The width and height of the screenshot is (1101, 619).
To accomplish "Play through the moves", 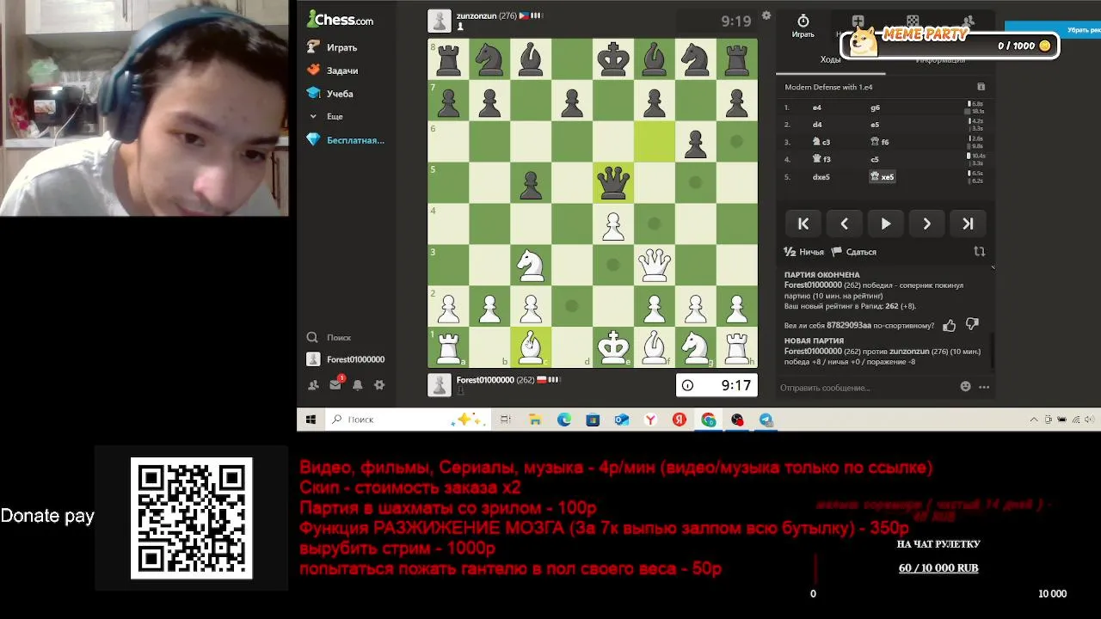I will (x=886, y=224).
